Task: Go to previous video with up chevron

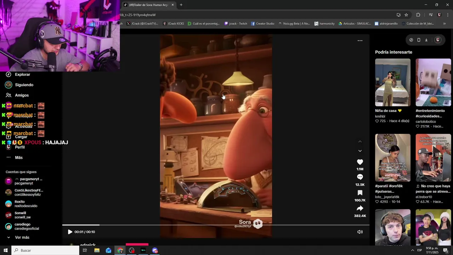Action: pyautogui.click(x=360, y=141)
